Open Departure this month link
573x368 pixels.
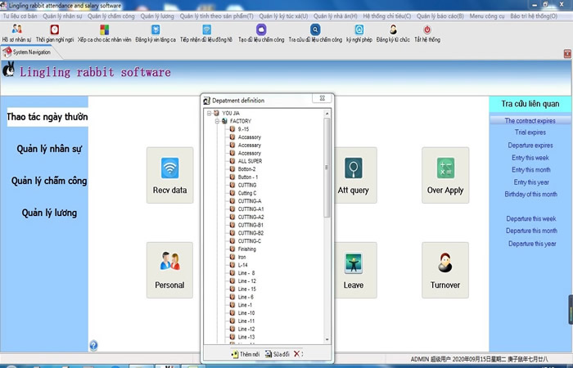pyautogui.click(x=531, y=231)
